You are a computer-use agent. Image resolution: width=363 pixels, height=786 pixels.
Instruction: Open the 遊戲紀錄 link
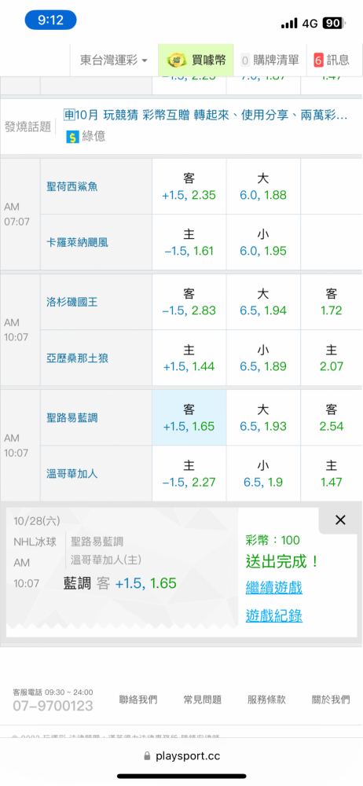pos(273,615)
